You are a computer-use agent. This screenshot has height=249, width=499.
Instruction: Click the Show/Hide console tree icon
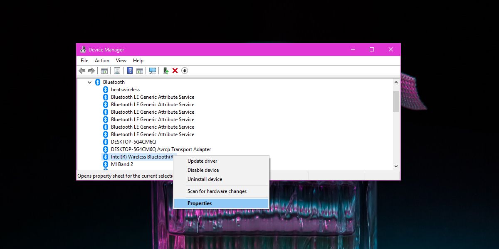(x=104, y=71)
